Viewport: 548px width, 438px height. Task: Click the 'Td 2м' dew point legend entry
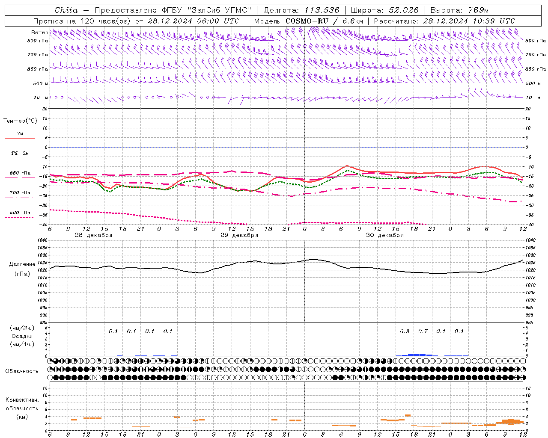(20, 153)
